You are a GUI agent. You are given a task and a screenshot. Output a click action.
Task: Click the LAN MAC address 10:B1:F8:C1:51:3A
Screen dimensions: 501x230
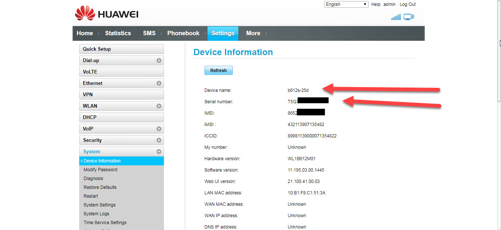pyautogui.click(x=306, y=193)
